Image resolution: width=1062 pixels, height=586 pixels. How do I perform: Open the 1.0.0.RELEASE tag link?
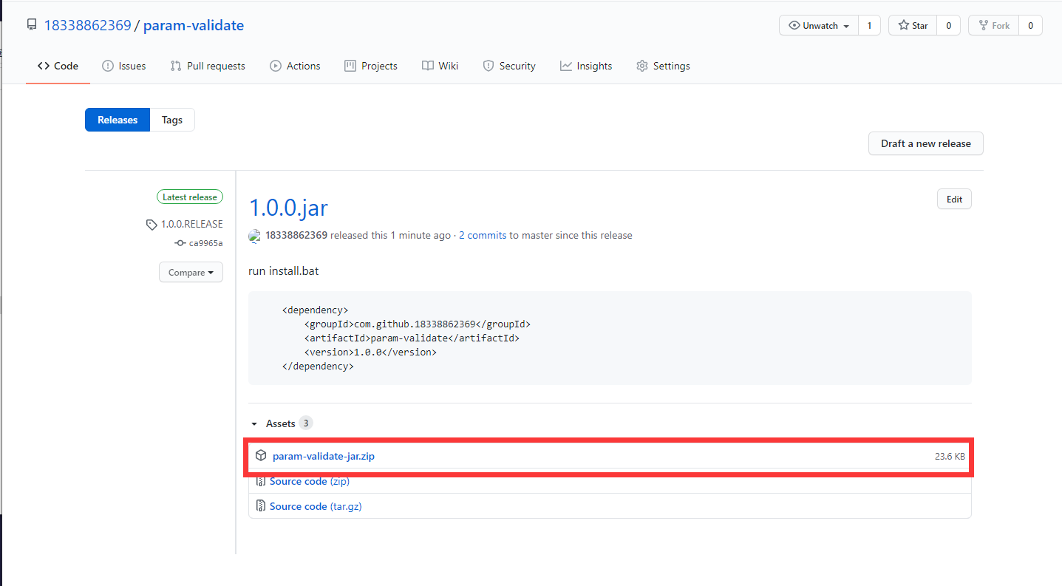pos(192,224)
